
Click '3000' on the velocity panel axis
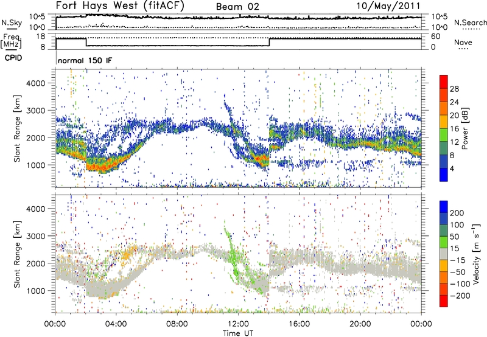coord(35,236)
